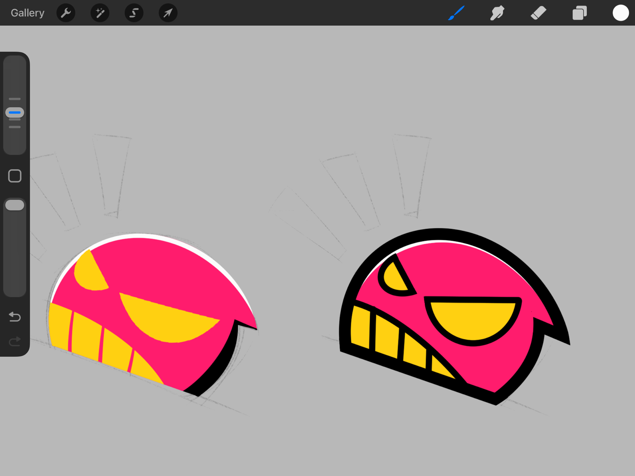Screen dimensions: 635x476
Task: Redo the last undone action
Action: [x=15, y=341]
